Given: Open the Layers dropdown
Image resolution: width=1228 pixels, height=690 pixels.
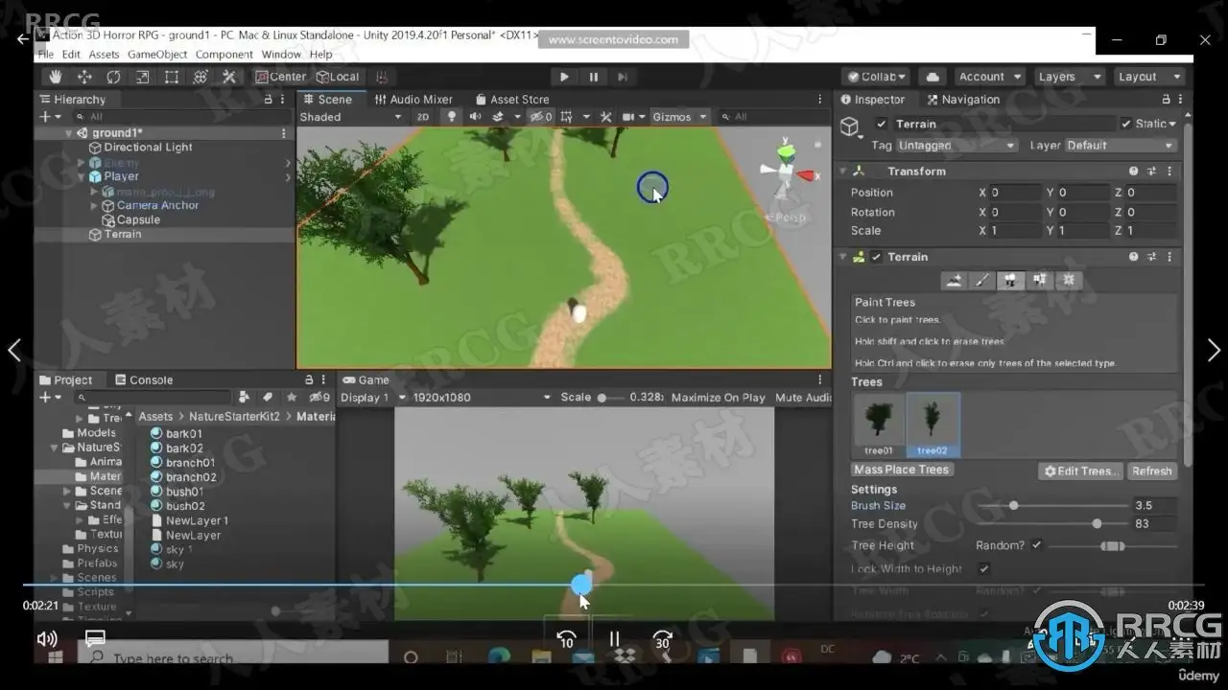Looking at the screenshot, I should point(1071,77).
